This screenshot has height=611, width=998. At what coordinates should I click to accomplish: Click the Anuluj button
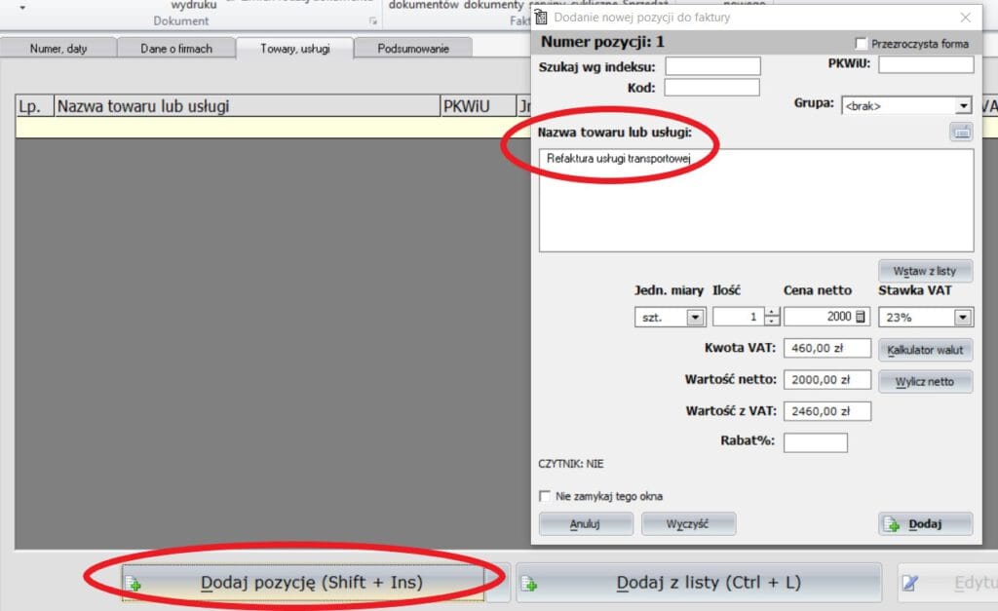(586, 524)
